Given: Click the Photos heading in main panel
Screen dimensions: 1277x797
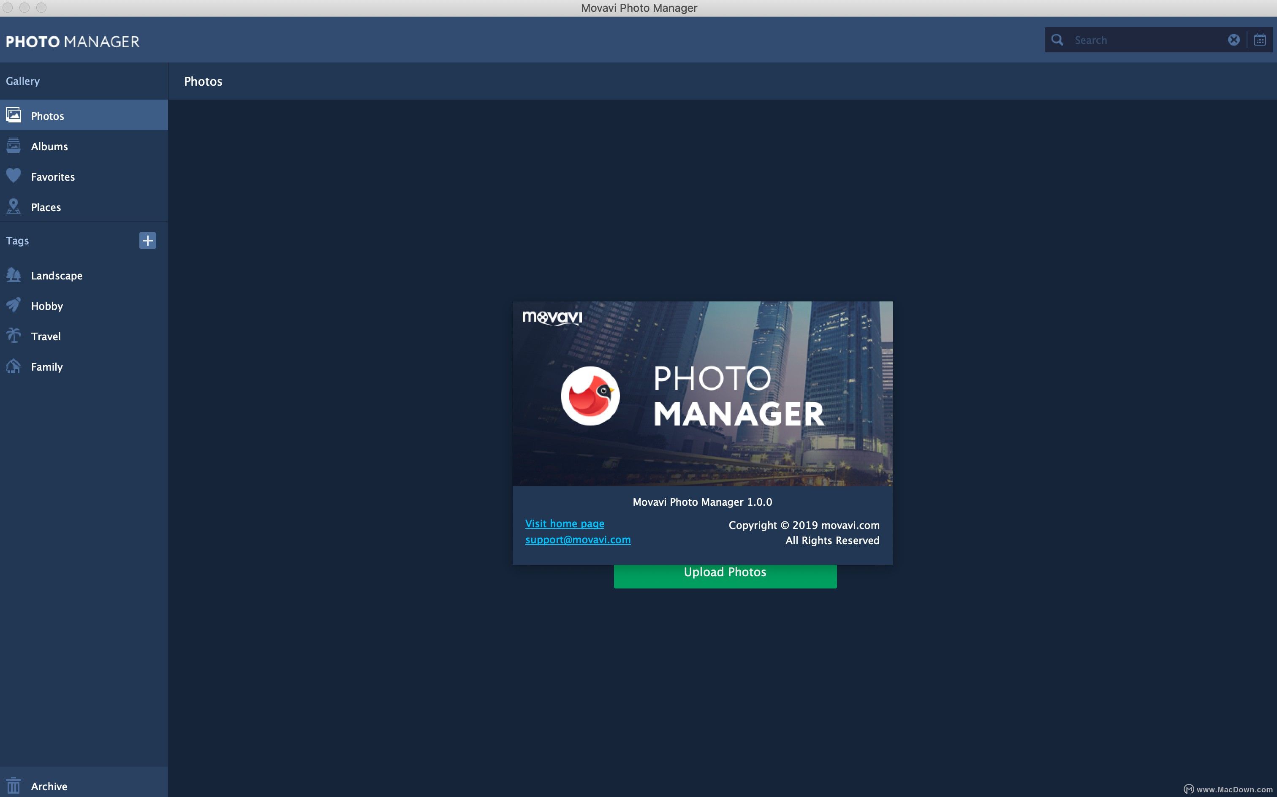Looking at the screenshot, I should [203, 82].
